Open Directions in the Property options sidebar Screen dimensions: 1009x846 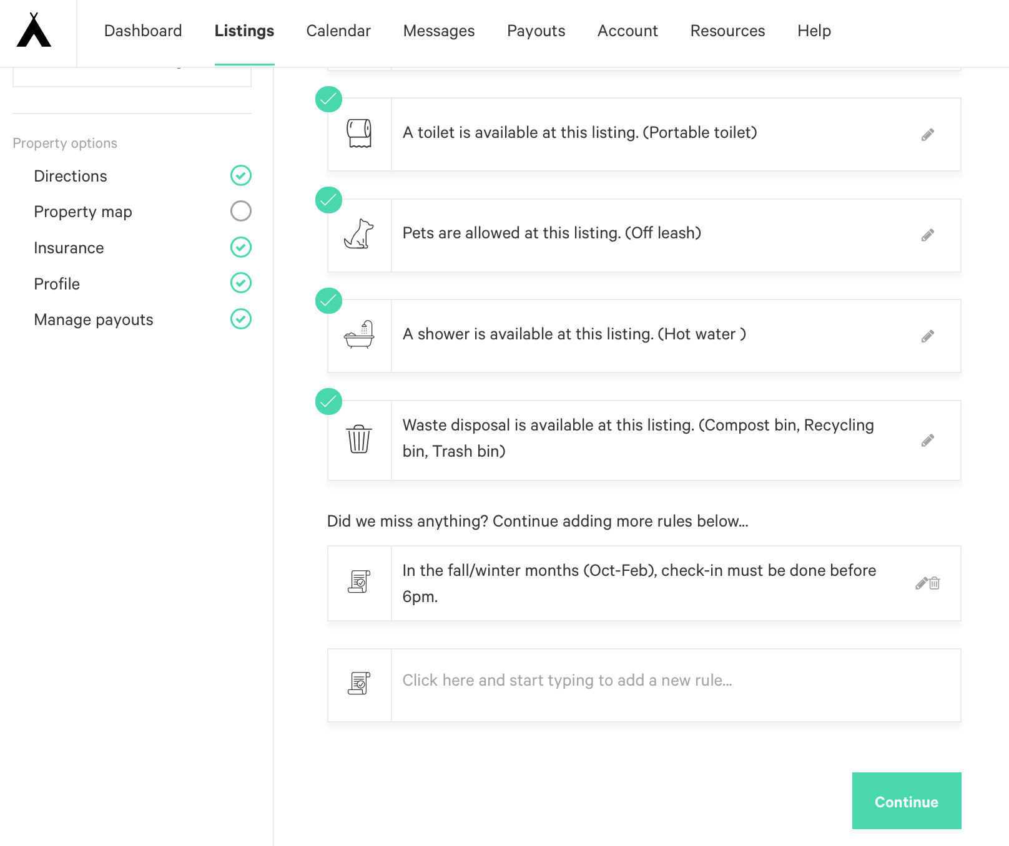pyautogui.click(x=71, y=176)
